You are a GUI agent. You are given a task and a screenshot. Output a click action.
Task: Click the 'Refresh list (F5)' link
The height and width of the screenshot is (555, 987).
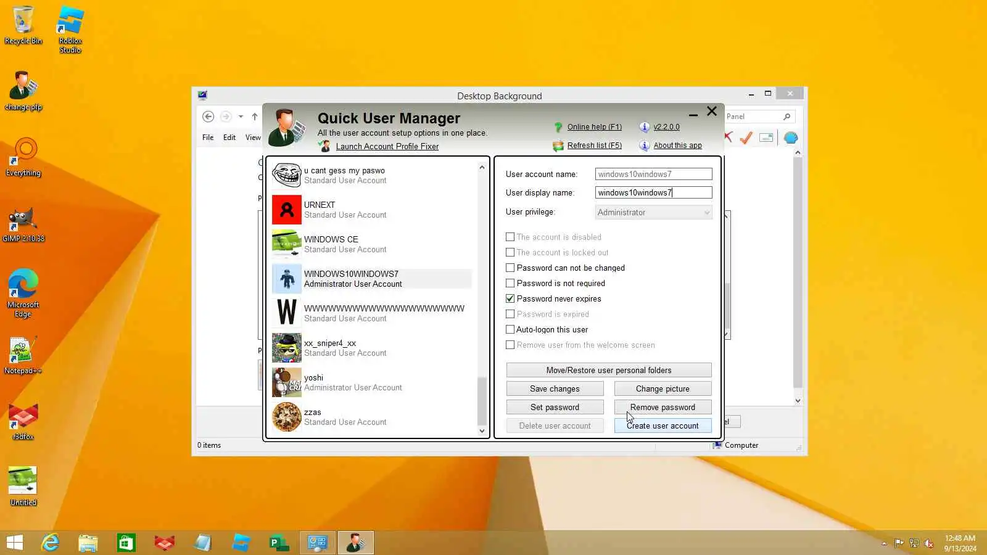(x=595, y=146)
